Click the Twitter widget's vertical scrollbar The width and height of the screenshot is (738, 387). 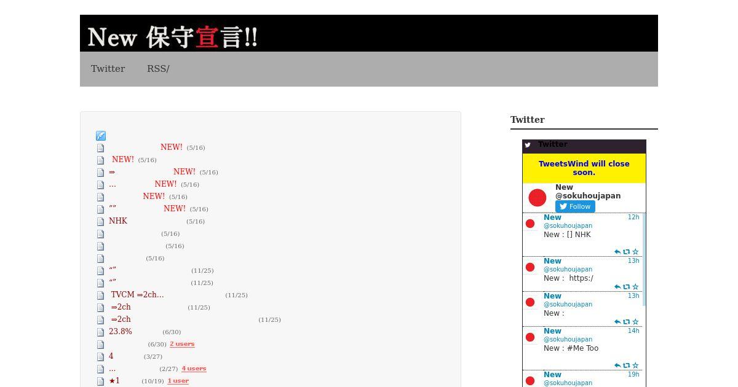pyautogui.click(x=644, y=259)
